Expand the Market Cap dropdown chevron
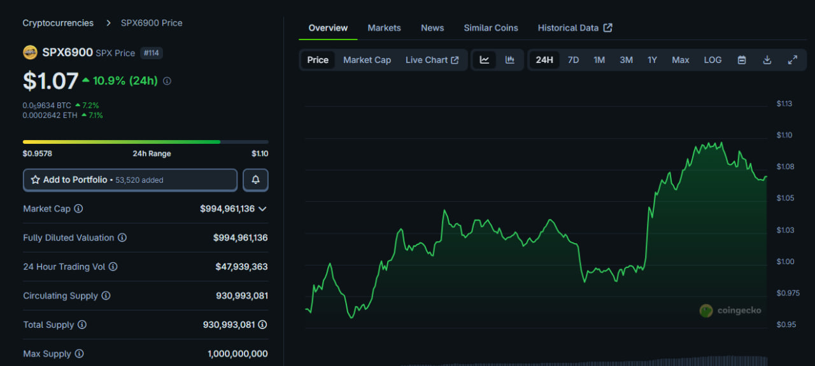The height and width of the screenshot is (366, 815). 262,209
